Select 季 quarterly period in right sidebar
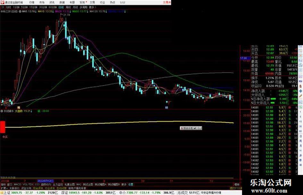303x195 pixels. (300, 160)
